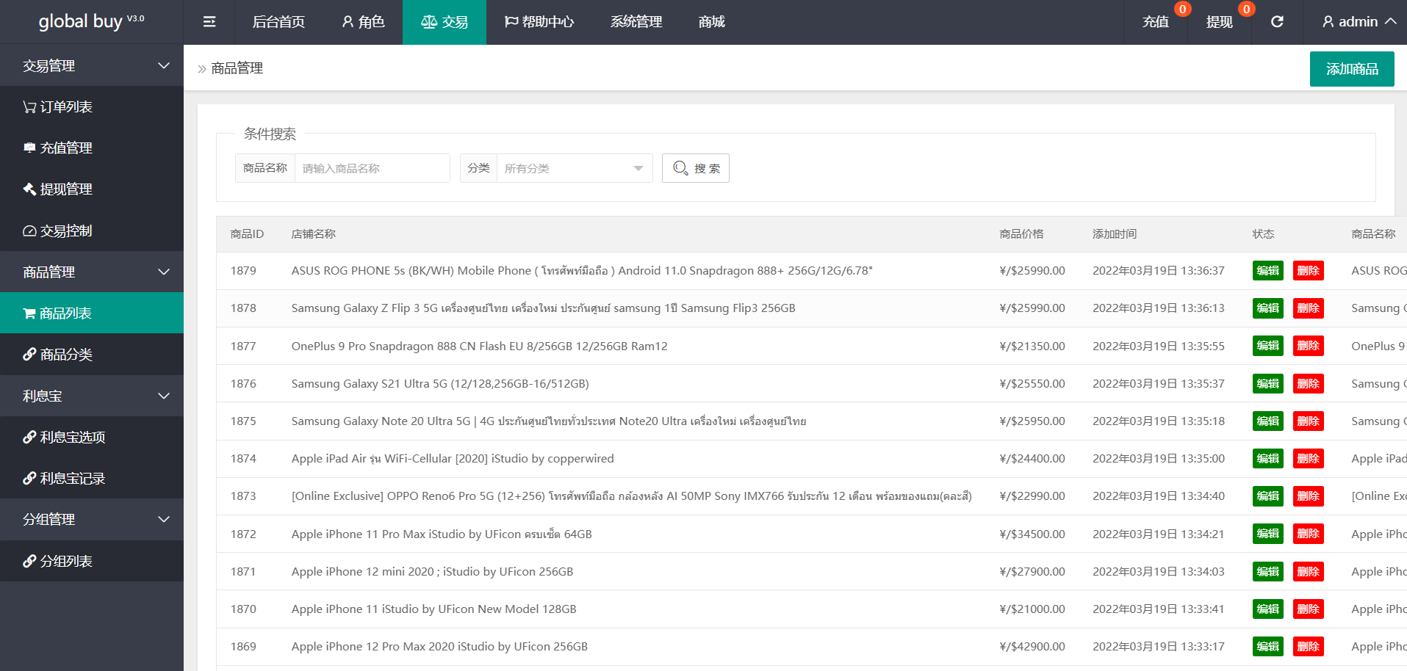1407x671 pixels.
Task: Delete product 1879 with red 删除 button
Action: (1308, 271)
